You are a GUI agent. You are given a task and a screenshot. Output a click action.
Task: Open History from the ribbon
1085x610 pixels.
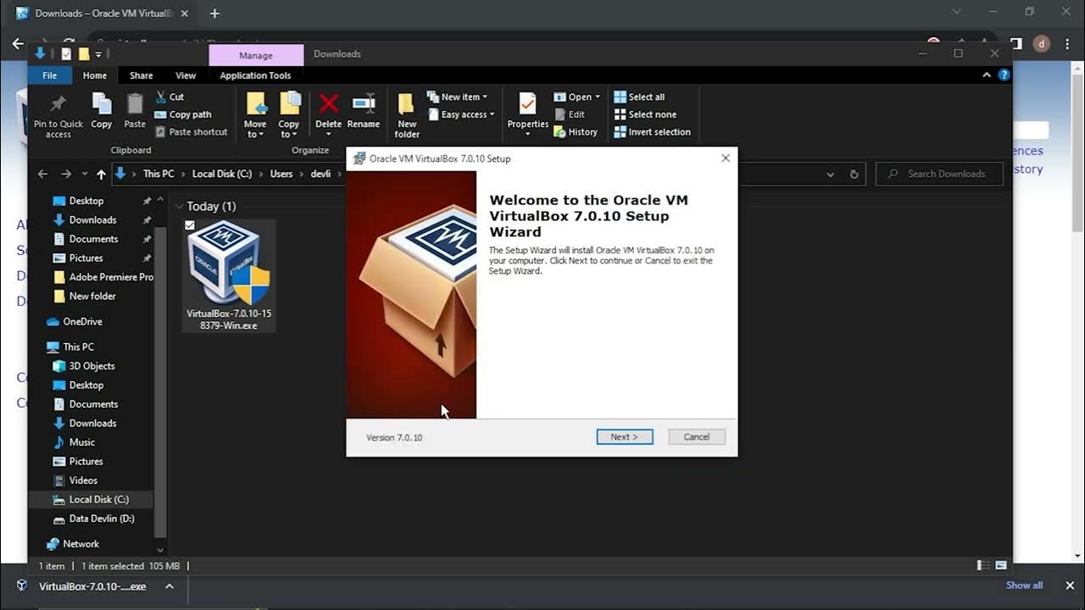[576, 131]
